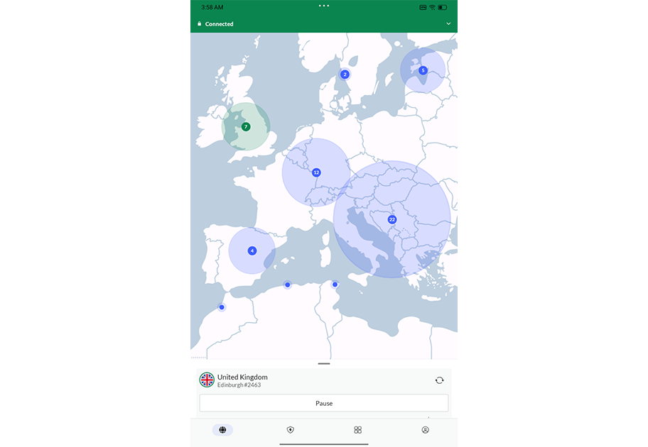Expand the Connected status chevron
This screenshot has width=648, height=447.
(448, 23)
